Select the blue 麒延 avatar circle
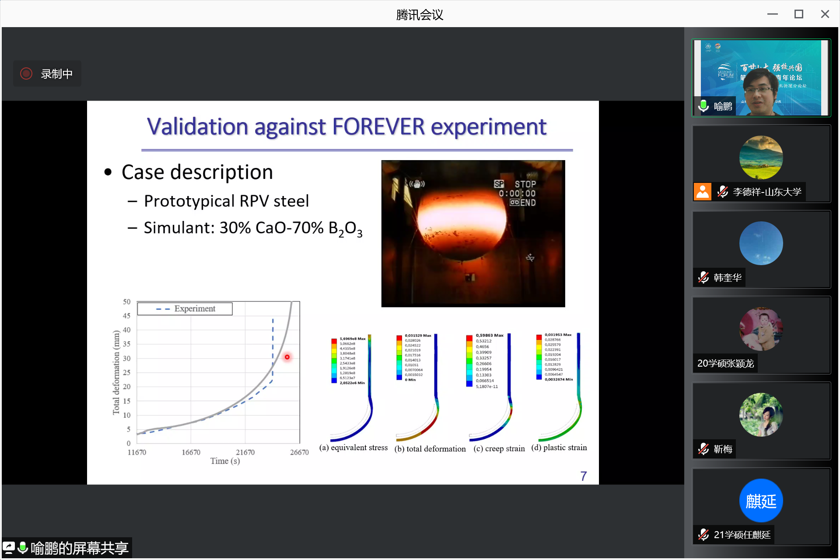Image resolution: width=840 pixels, height=560 pixels. [761, 500]
